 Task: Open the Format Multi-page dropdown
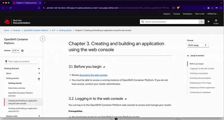(x=198, y=45)
